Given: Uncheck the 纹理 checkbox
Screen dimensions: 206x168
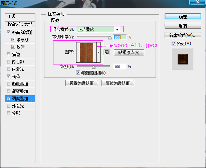Looking at the screenshot, I should (13, 47).
